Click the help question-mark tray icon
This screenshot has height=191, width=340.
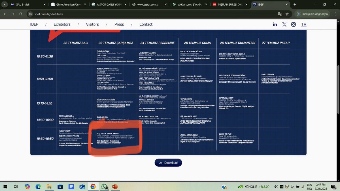point(224,187)
